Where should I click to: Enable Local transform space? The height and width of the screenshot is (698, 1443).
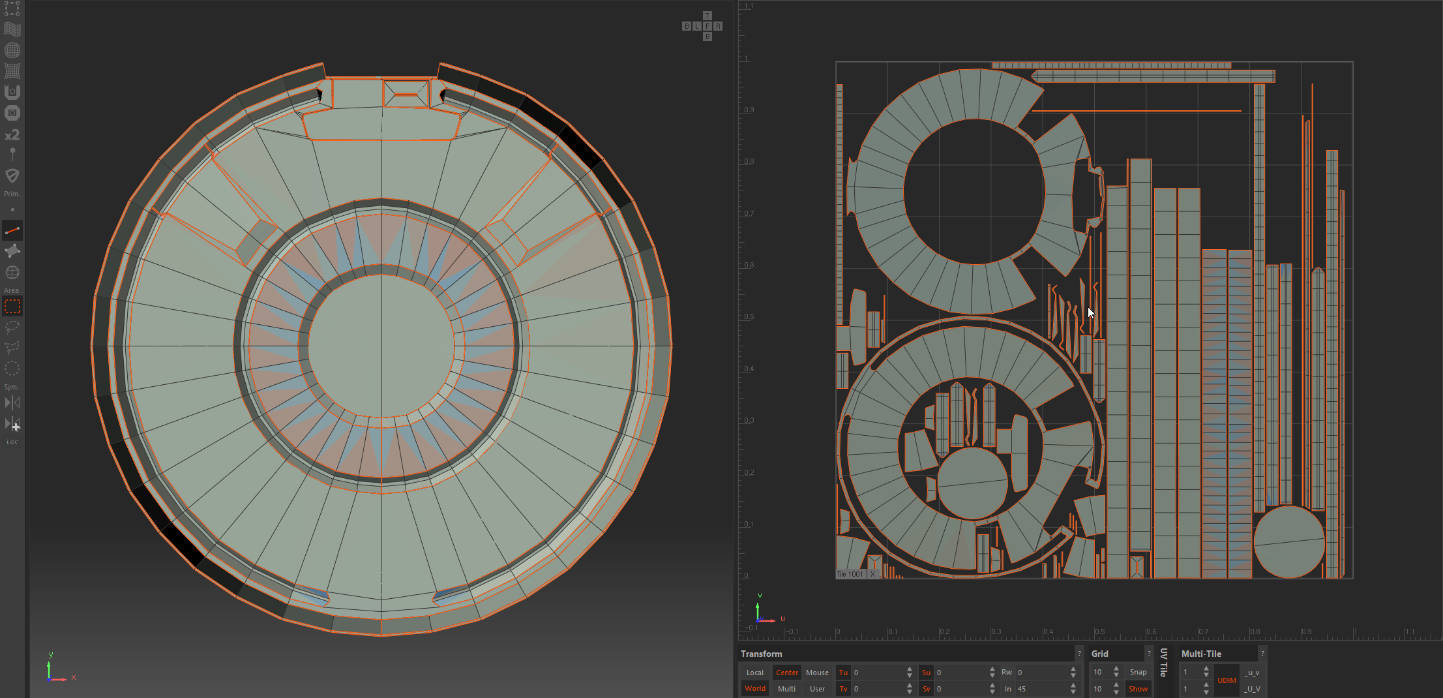754,673
